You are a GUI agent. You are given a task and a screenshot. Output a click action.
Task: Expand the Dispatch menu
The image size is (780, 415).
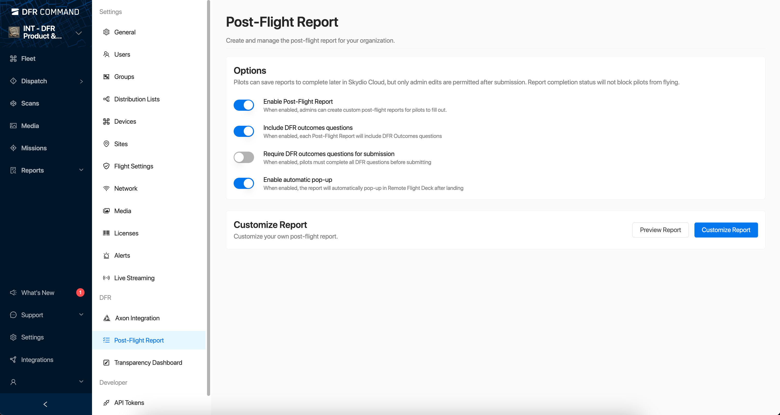pyautogui.click(x=81, y=81)
